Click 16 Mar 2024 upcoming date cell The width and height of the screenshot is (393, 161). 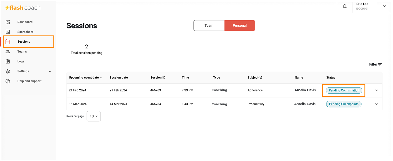[78, 104]
